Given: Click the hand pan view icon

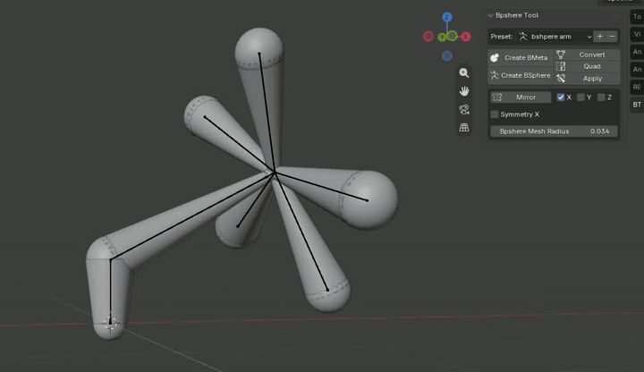Looking at the screenshot, I should pyautogui.click(x=464, y=91).
